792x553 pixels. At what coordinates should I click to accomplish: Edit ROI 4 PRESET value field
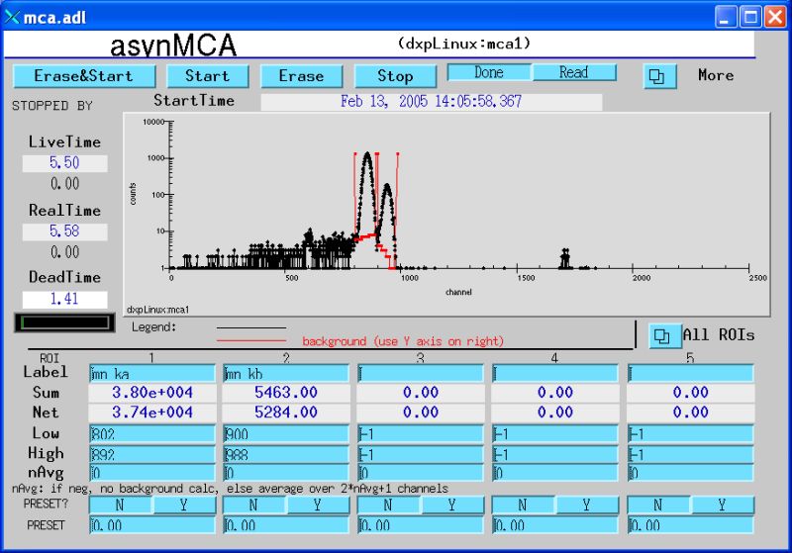click(x=555, y=525)
